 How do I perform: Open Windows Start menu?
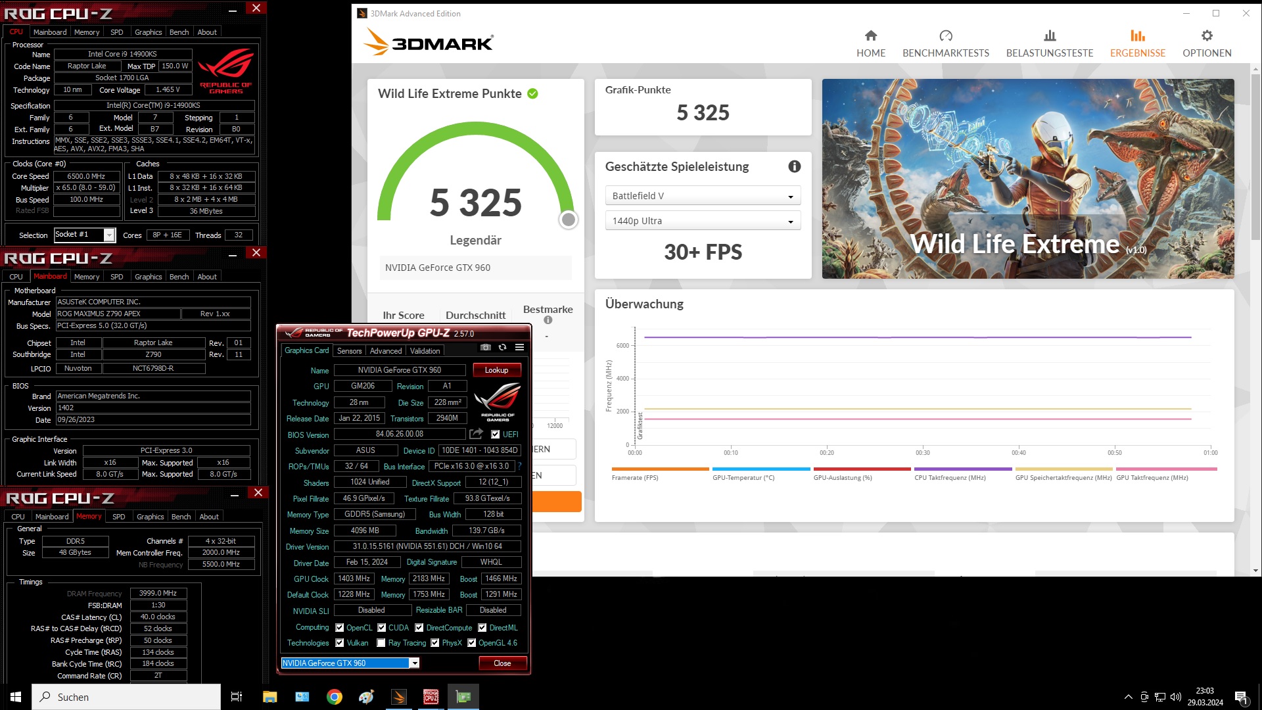(16, 697)
